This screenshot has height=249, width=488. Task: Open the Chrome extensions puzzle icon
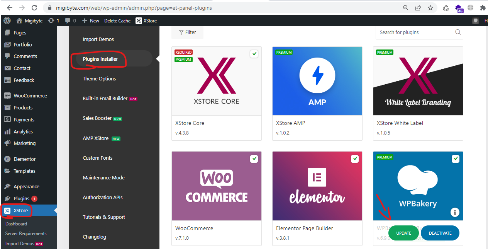pyautogui.click(x=483, y=8)
